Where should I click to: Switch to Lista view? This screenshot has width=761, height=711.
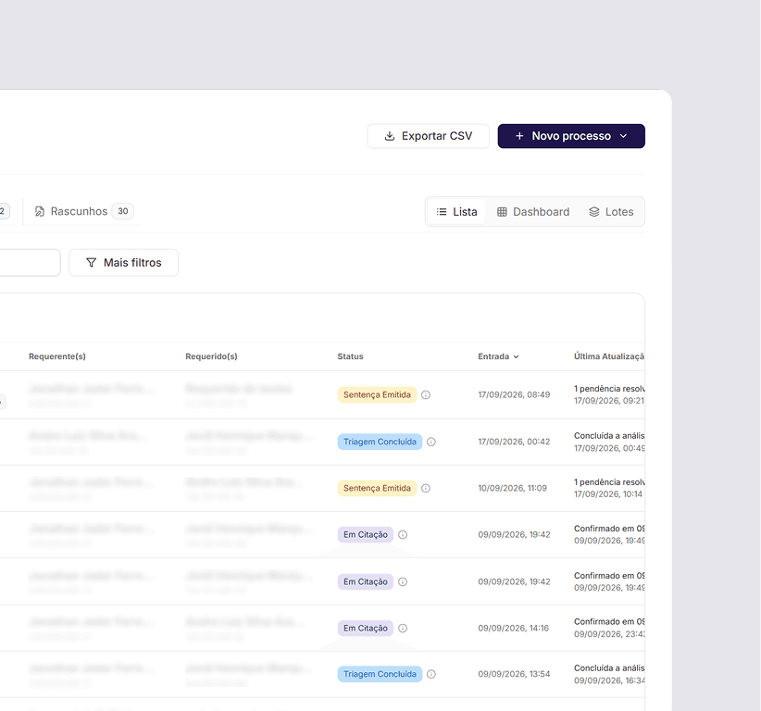(x=456, y=212)
